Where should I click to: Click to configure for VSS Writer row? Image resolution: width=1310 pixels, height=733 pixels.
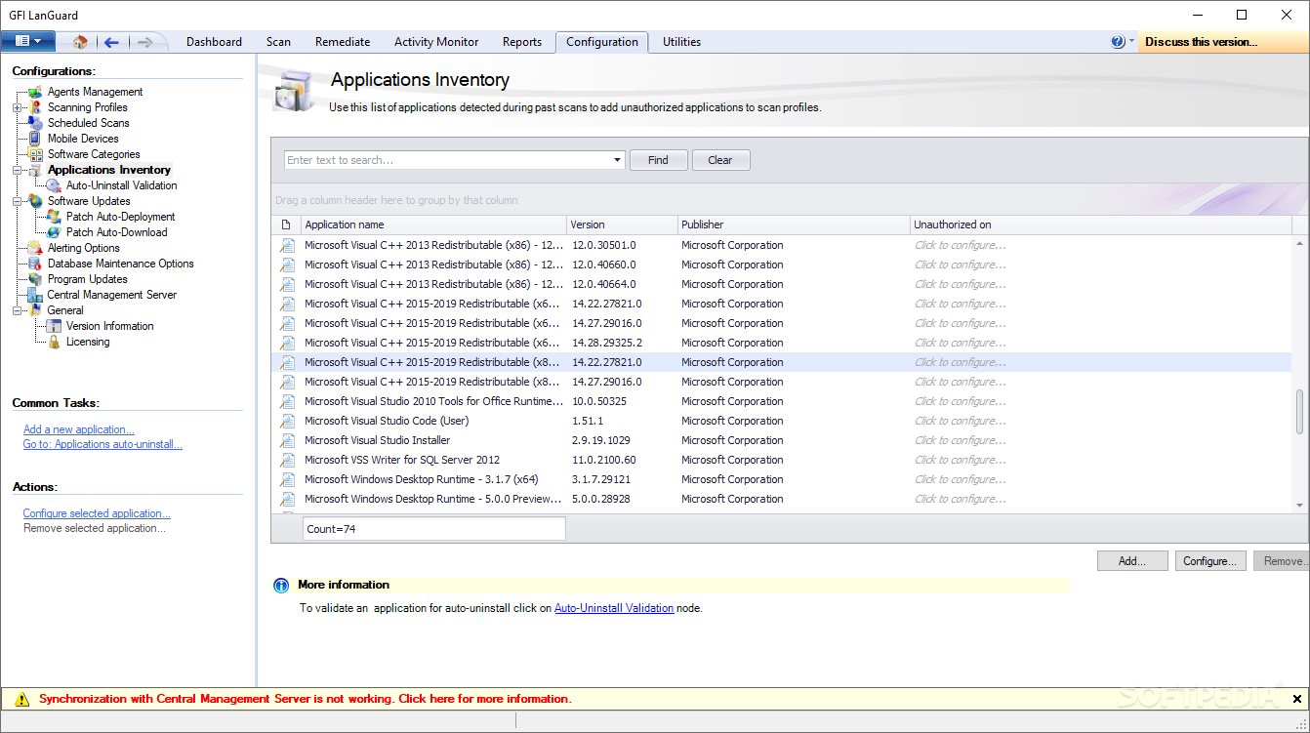960,460
